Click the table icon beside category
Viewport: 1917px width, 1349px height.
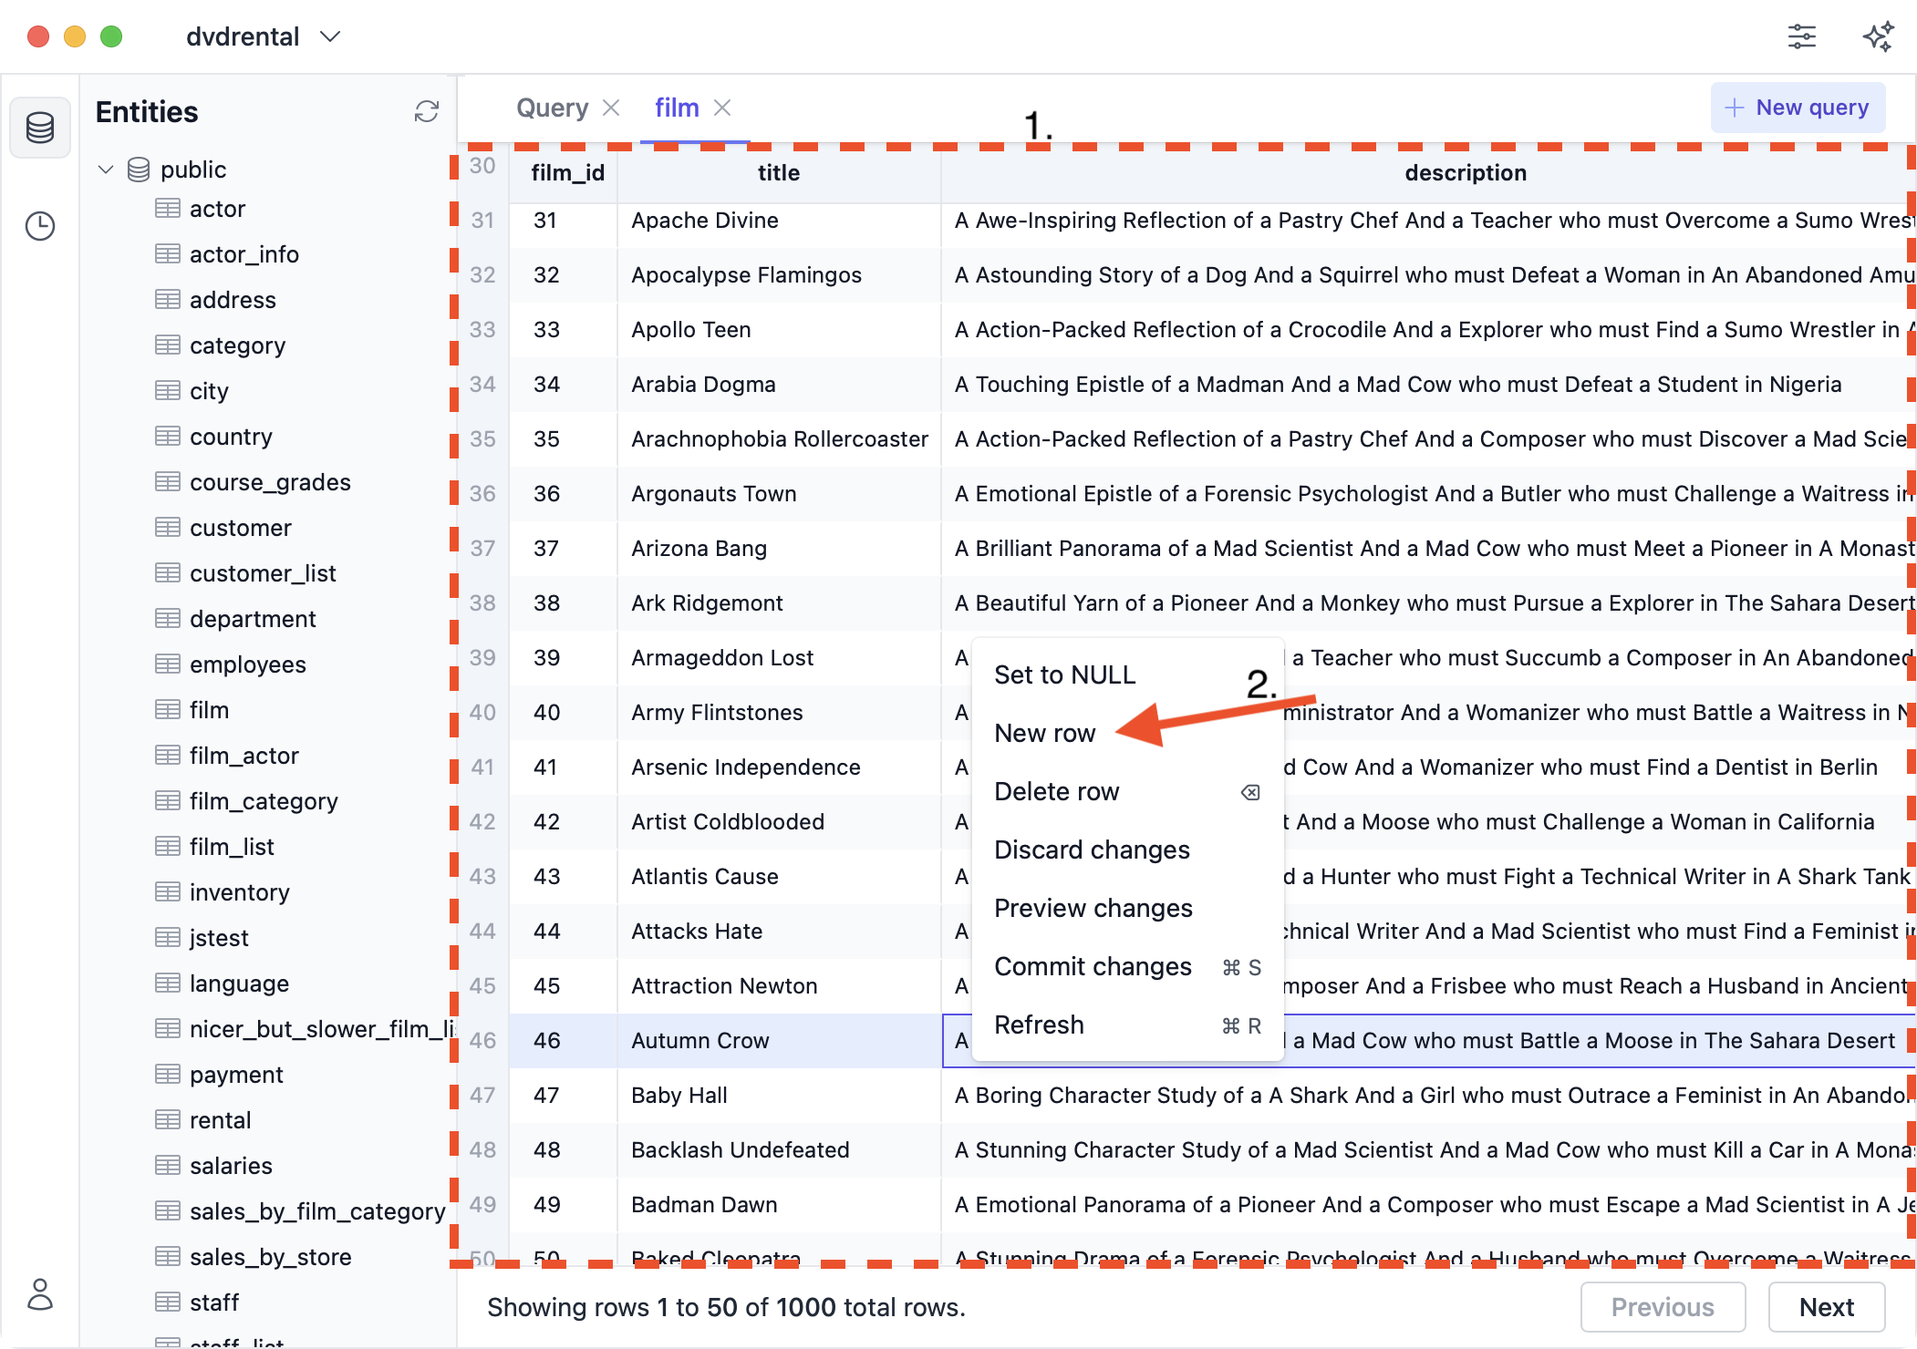(x=168, y=345)
